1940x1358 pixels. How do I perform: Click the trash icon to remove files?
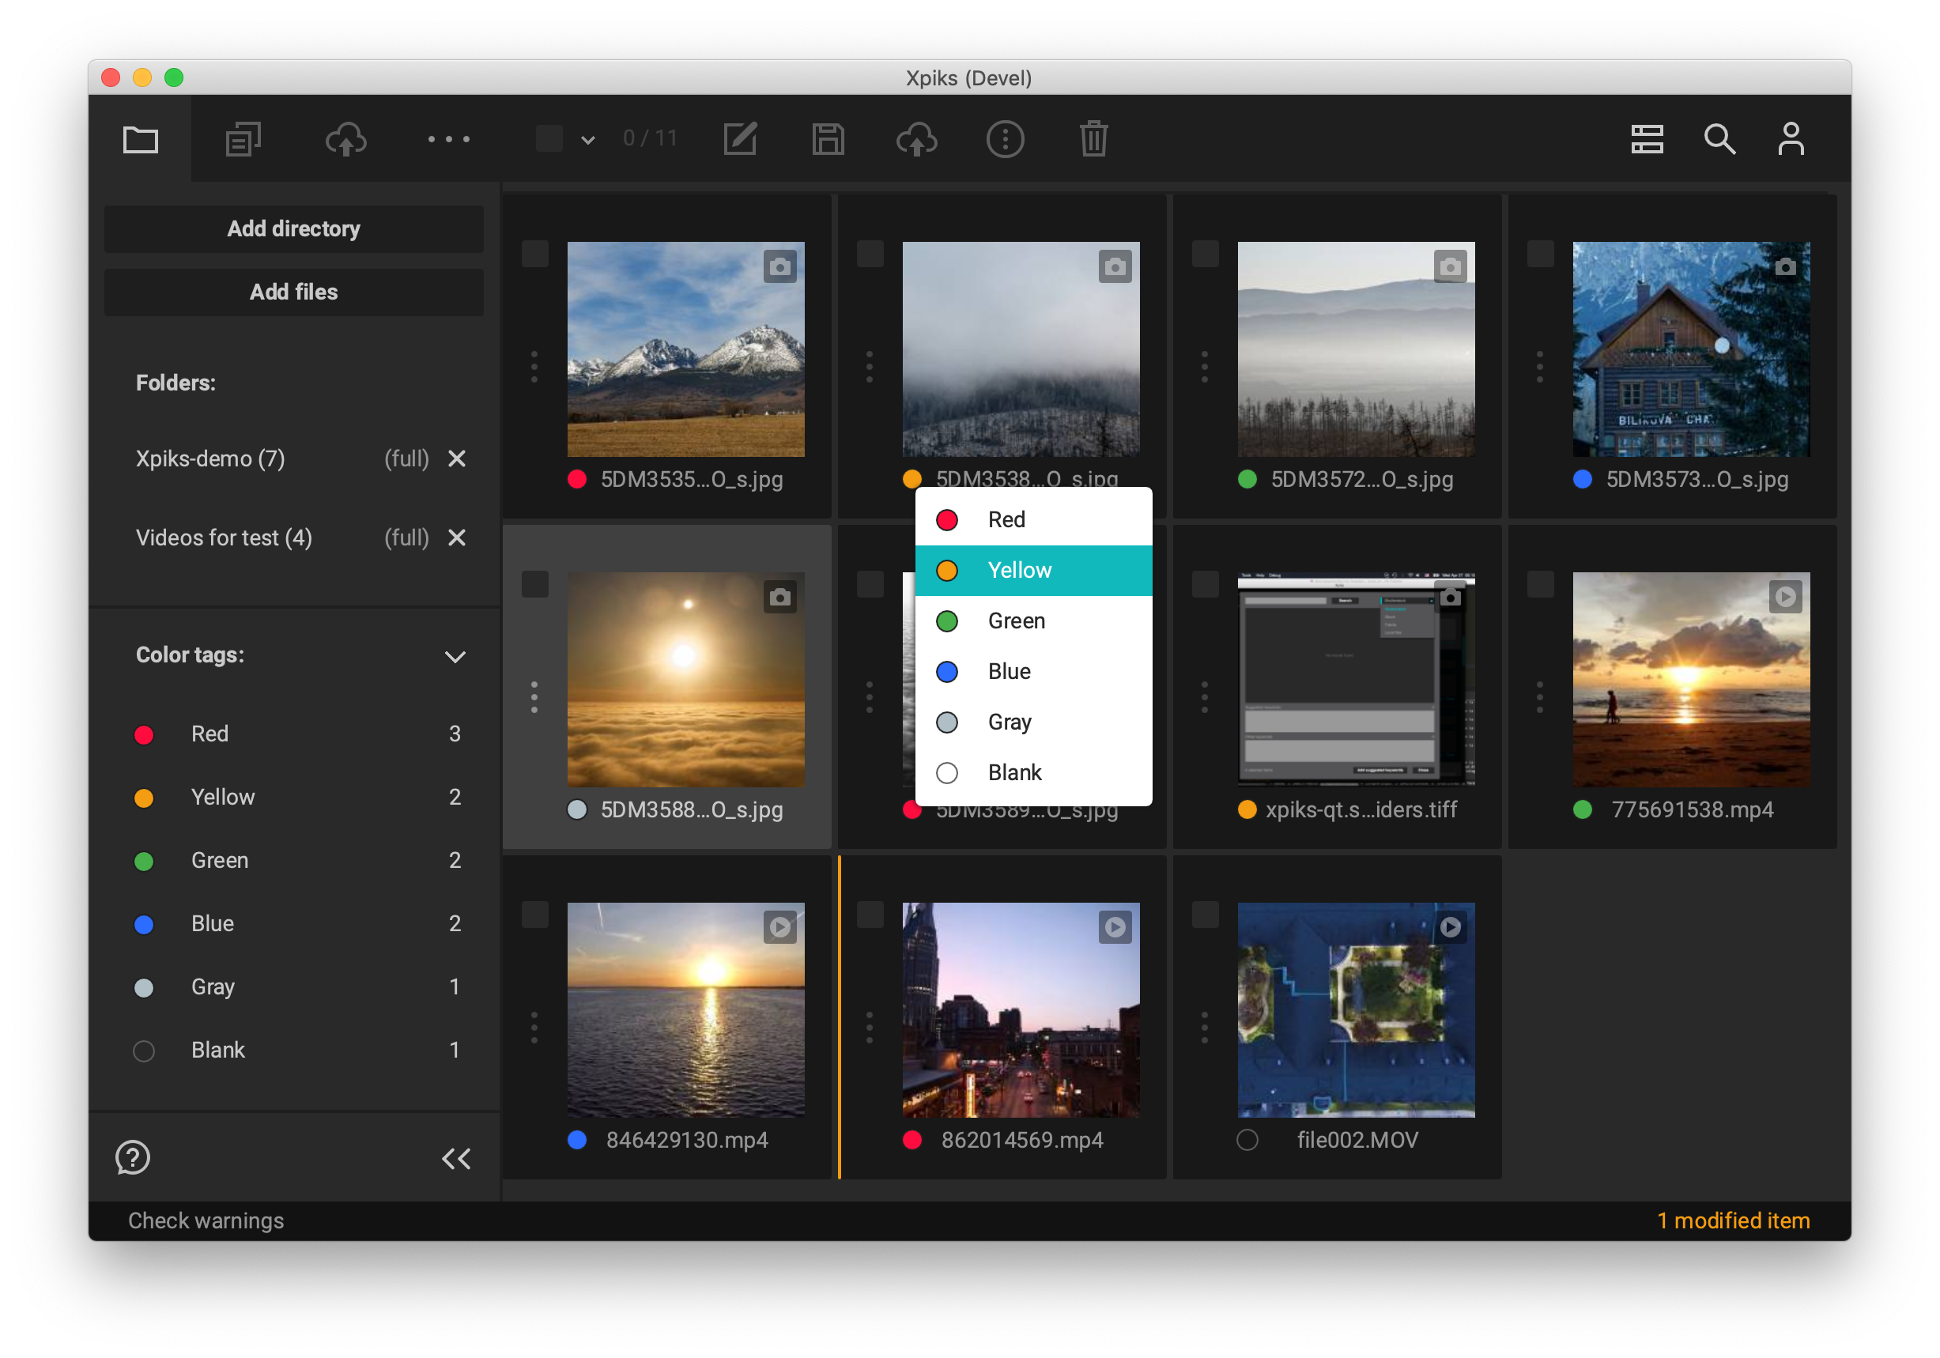1093,138
